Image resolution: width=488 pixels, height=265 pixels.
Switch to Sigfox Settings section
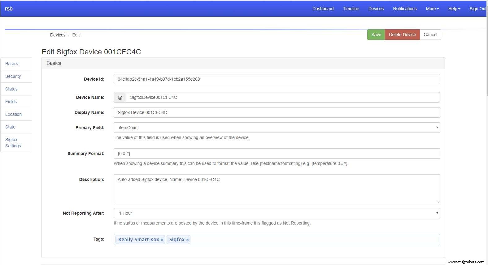coord(13,143)
